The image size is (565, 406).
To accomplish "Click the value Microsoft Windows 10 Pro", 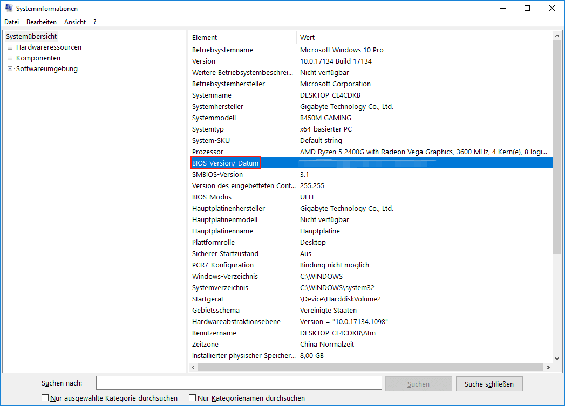I will coord(342,50).
